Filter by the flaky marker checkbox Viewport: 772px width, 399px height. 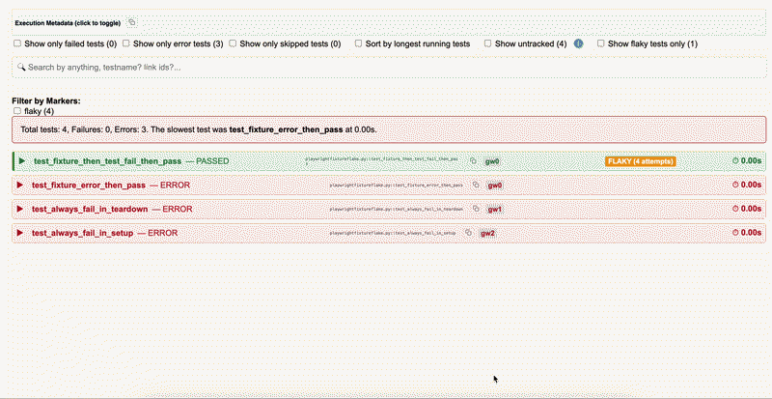[17, 111]
